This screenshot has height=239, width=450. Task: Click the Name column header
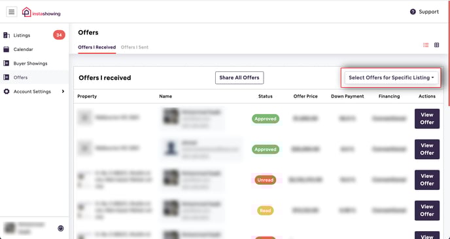[165, 96]
